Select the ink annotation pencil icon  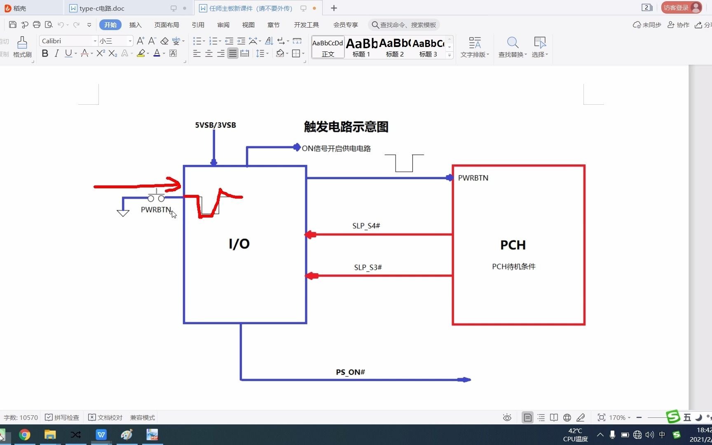pyautogui.click(x=581, y=417)
